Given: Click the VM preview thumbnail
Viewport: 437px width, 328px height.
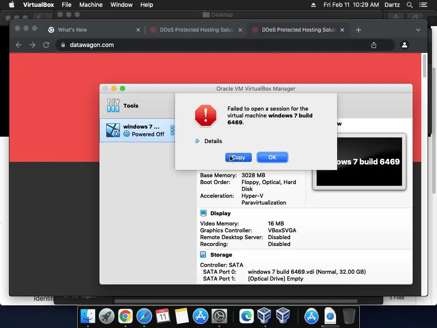Looking at the screenshot, I should click(x=359, y=162).
